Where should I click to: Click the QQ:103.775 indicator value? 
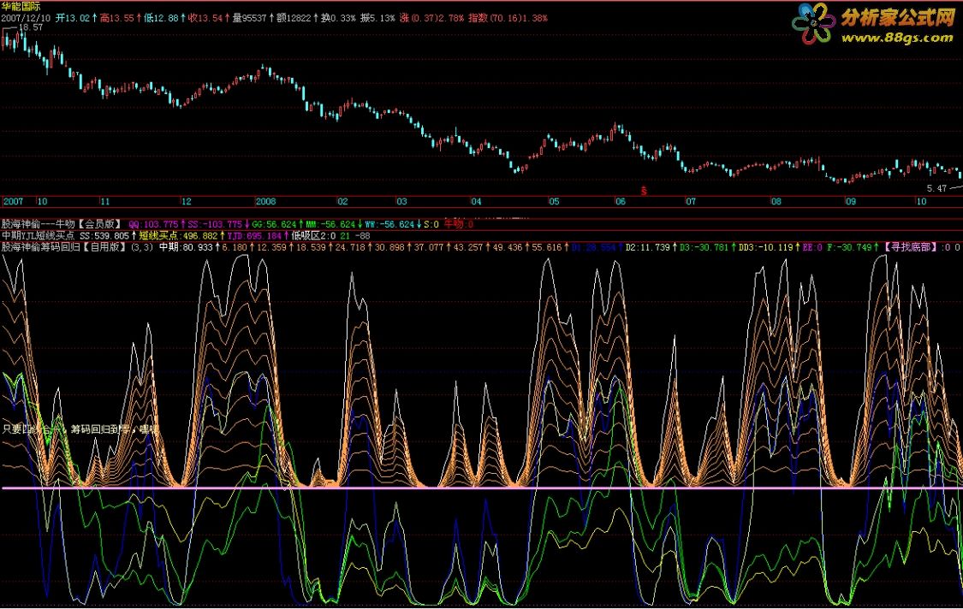click(153, 224)
